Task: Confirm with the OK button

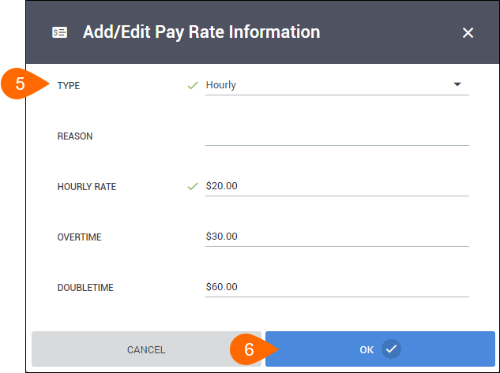Action: pyautogui.click(x=380, y=349)
